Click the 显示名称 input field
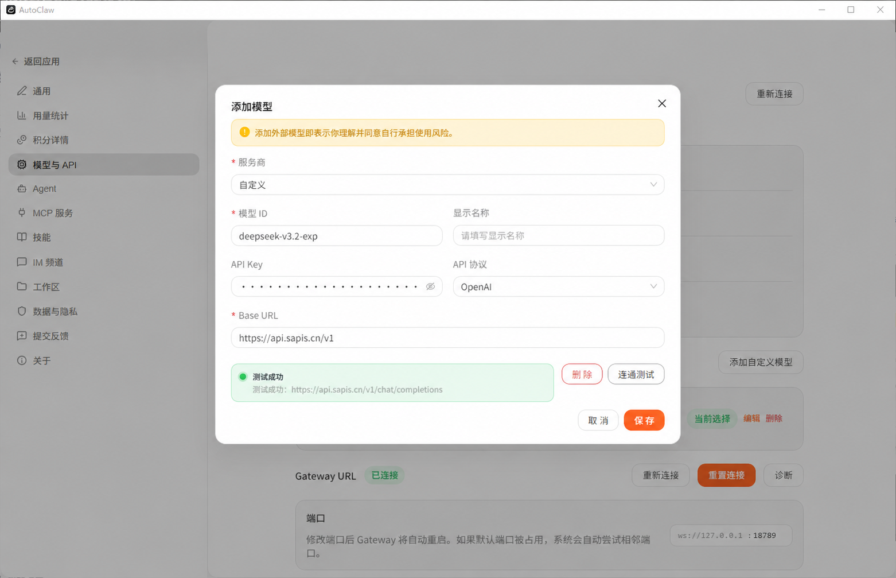 559,235
